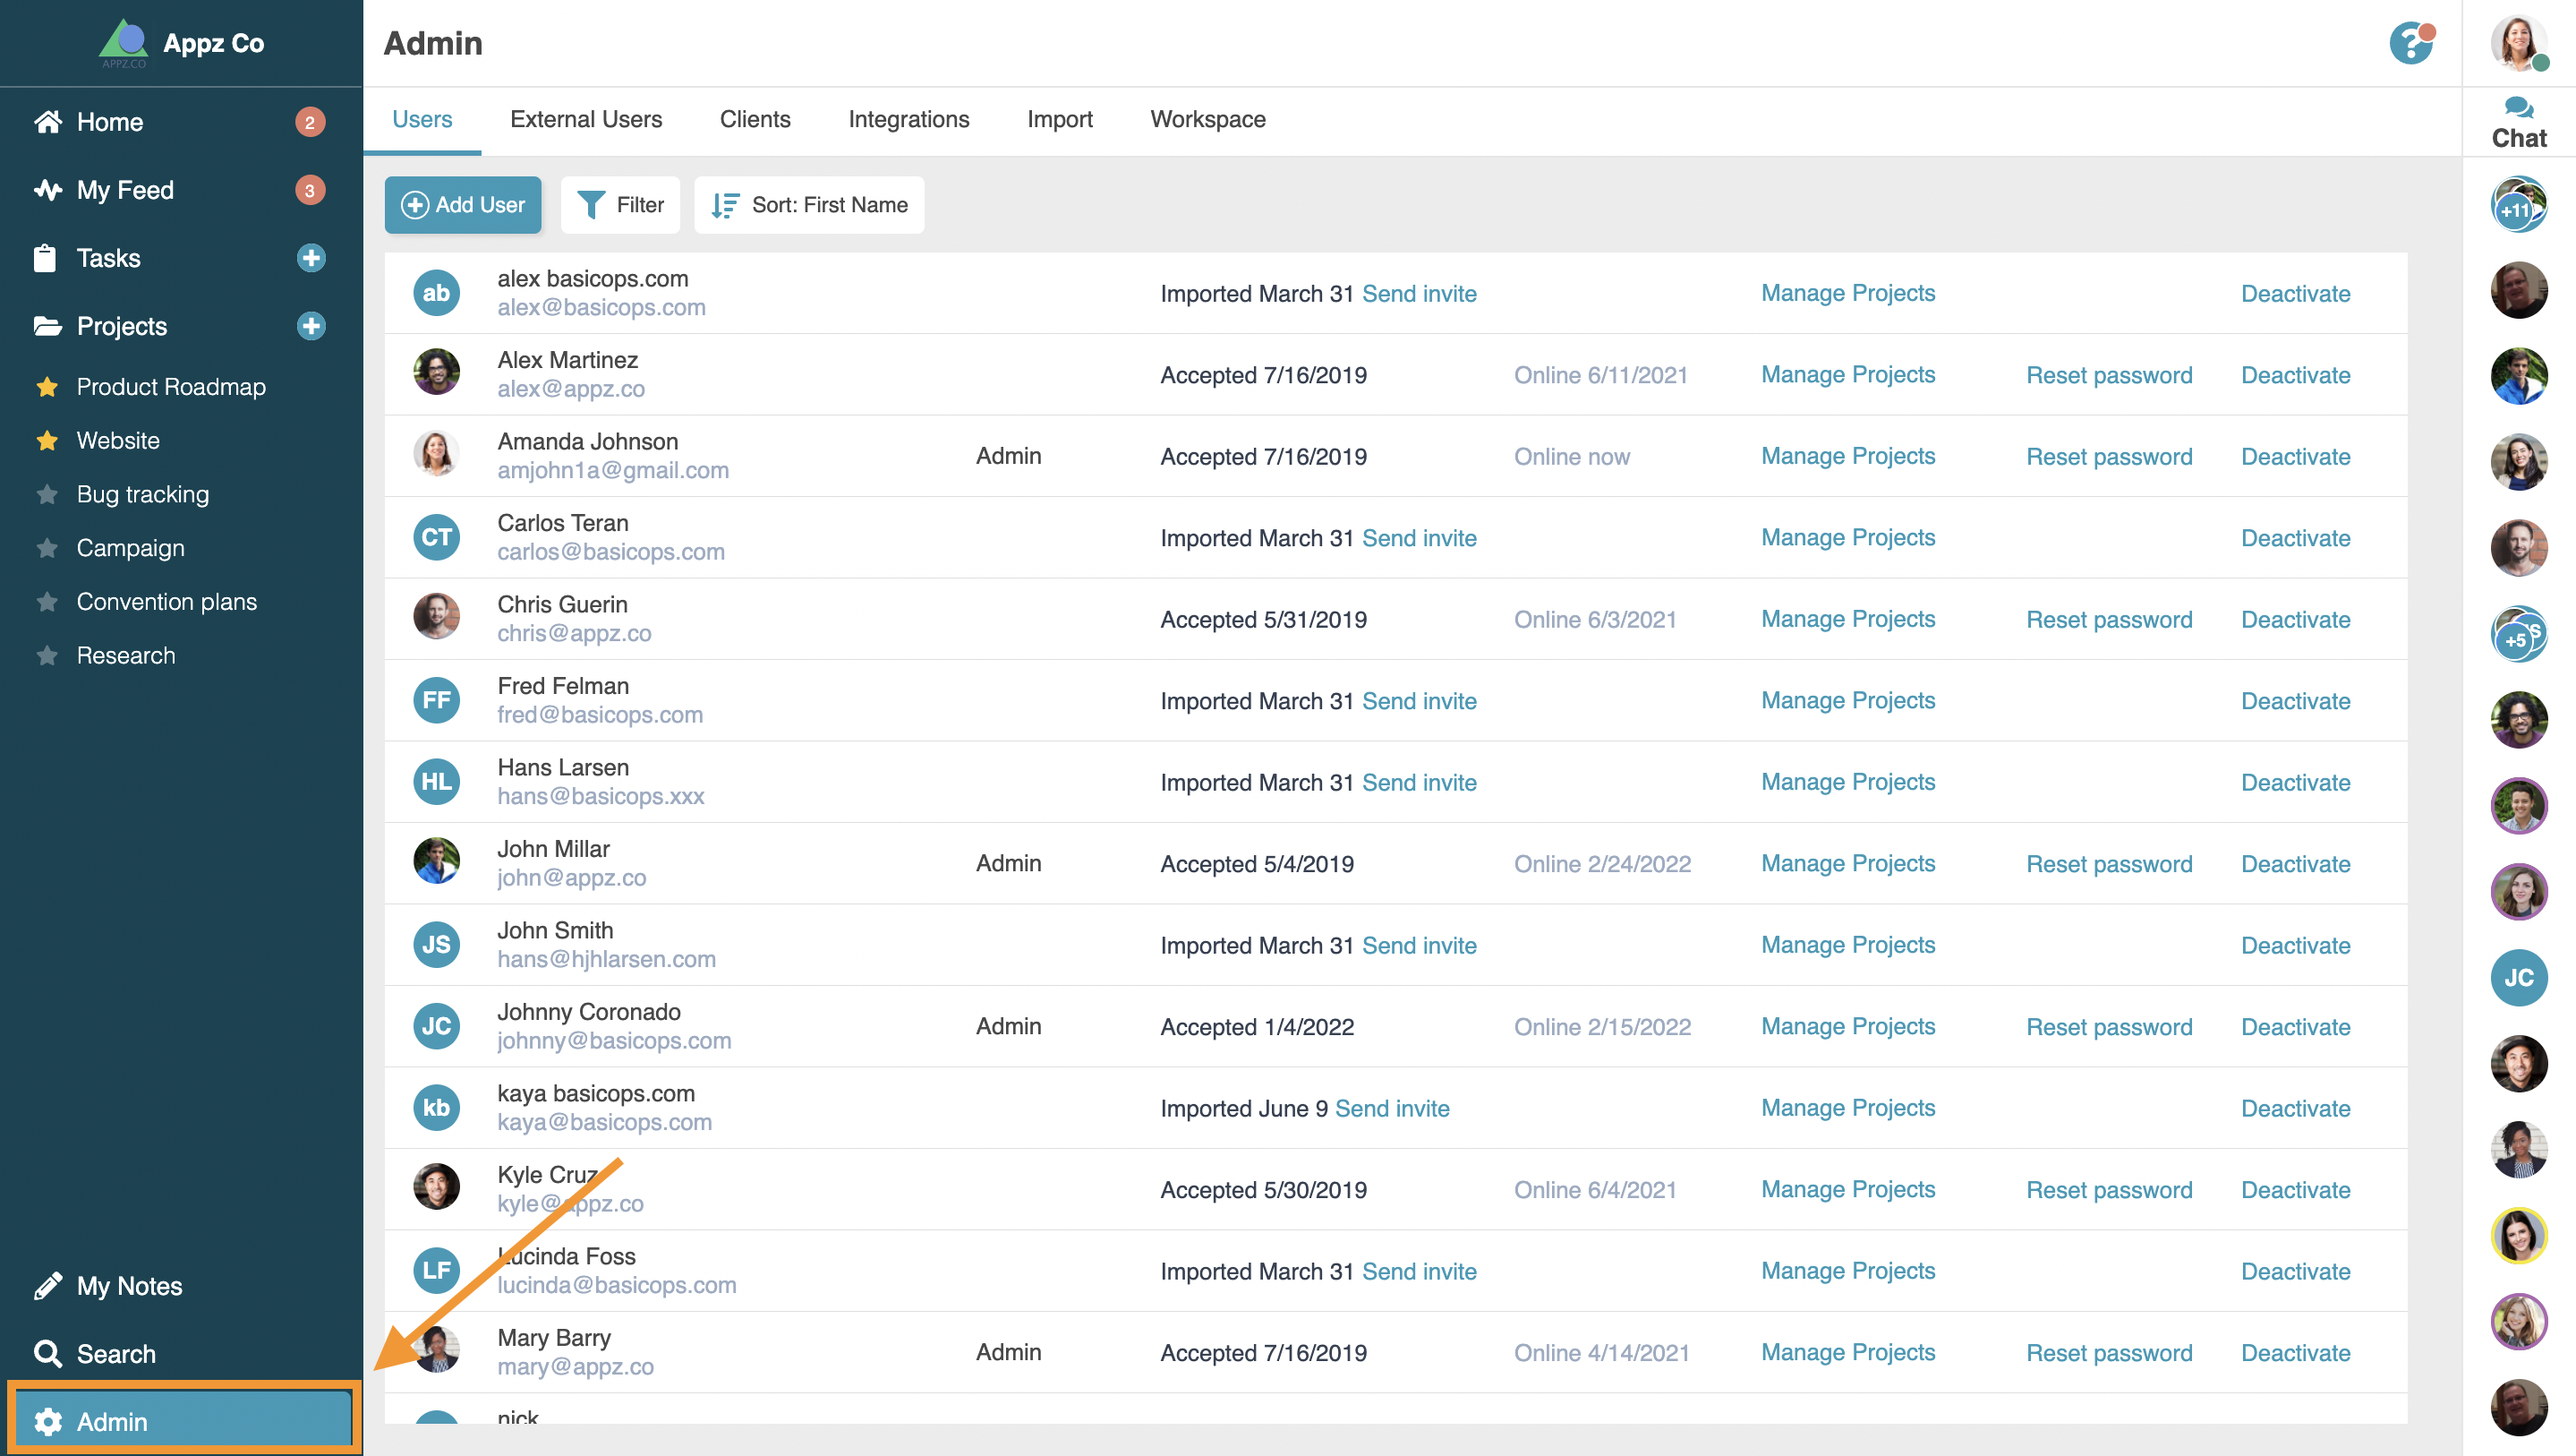Open the JC chat avatar in chat bar
2576x1456 pixels.
coord(2518,978)
